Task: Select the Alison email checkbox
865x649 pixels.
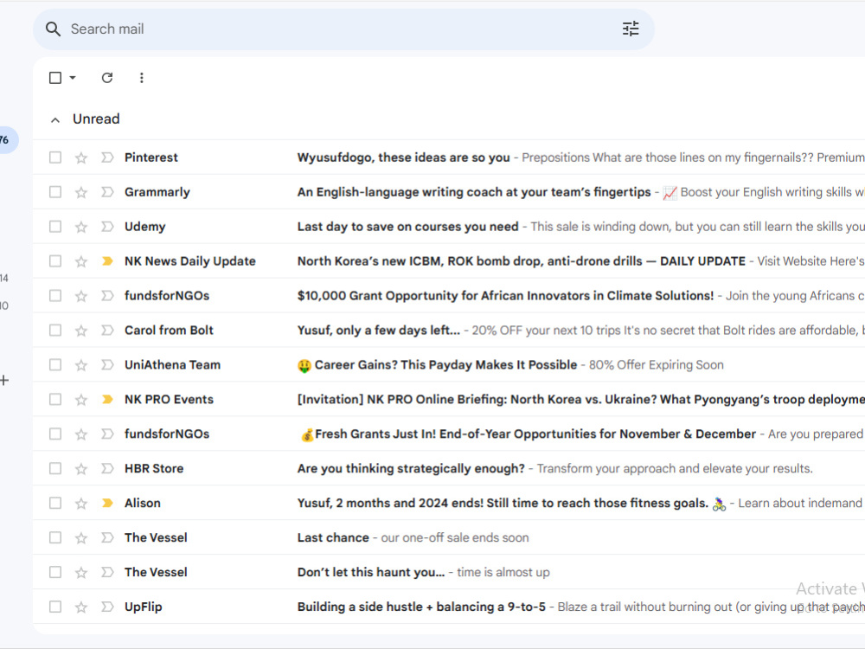Action: (55, 503)
